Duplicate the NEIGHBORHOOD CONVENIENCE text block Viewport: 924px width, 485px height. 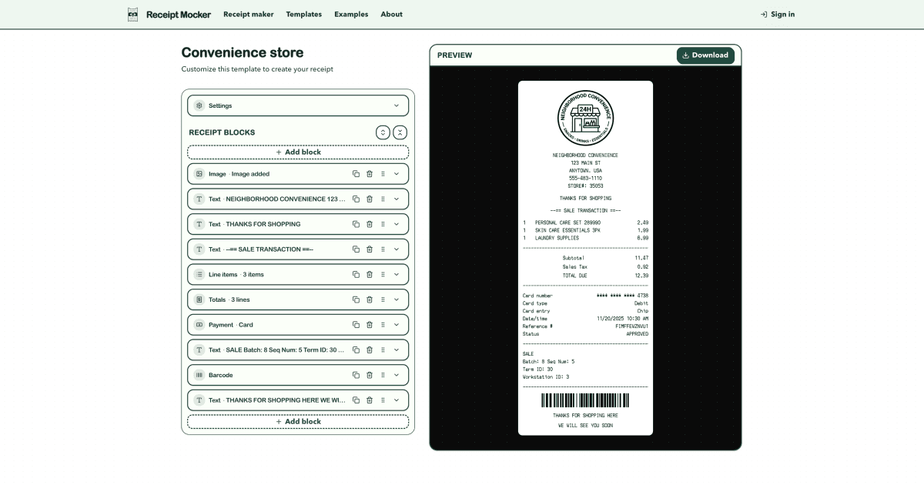click(356, 199)
